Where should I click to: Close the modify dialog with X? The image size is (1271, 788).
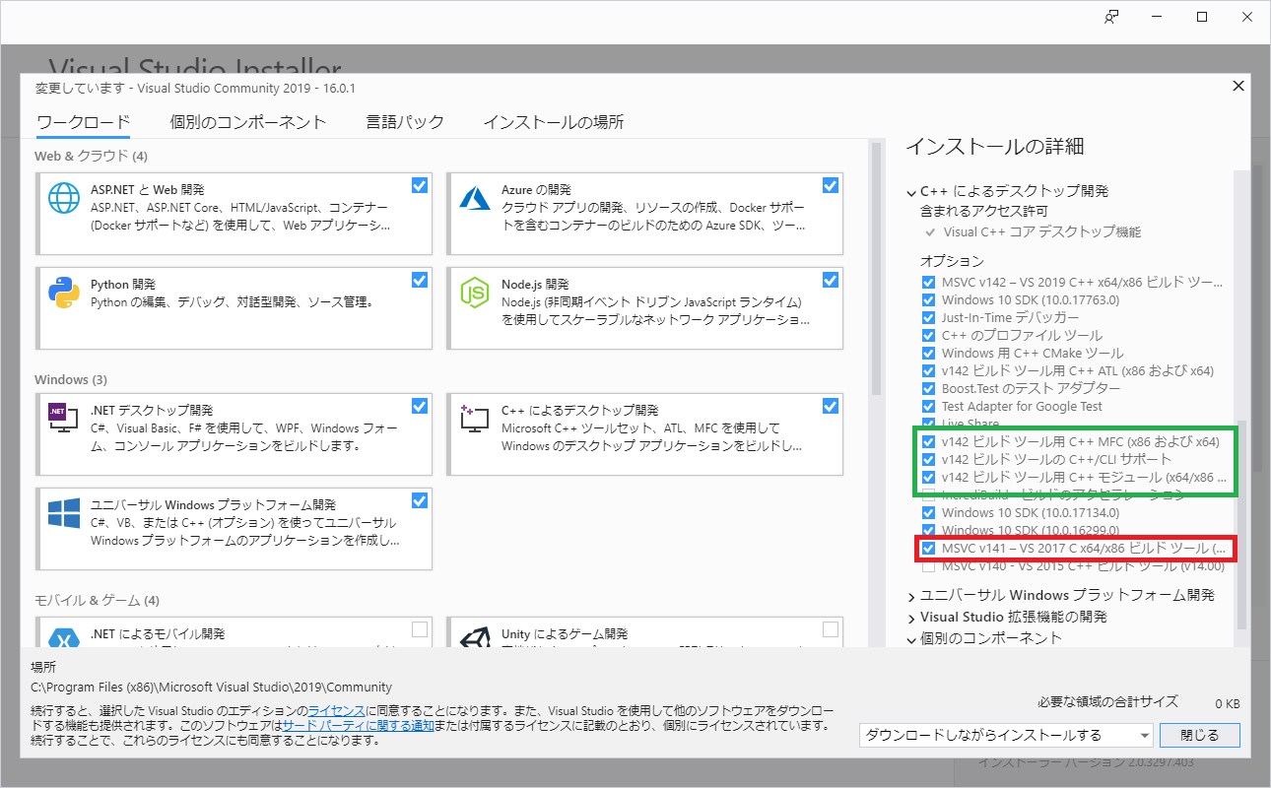pos(1238,87)
